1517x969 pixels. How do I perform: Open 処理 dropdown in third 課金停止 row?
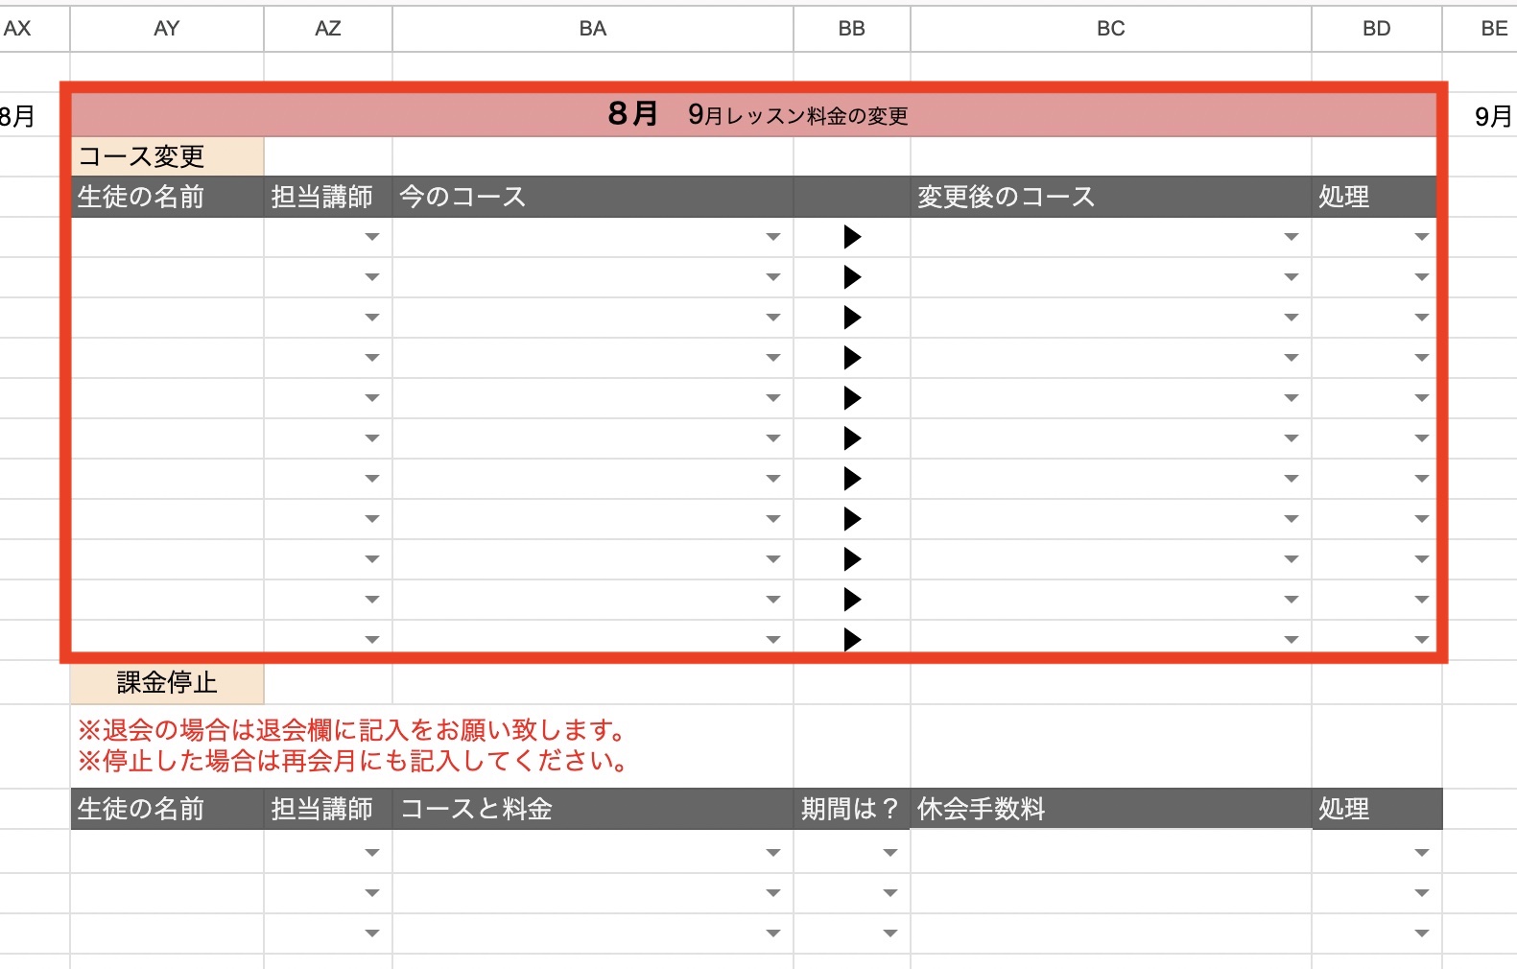pyautogui.click(x=1421, y=934)
